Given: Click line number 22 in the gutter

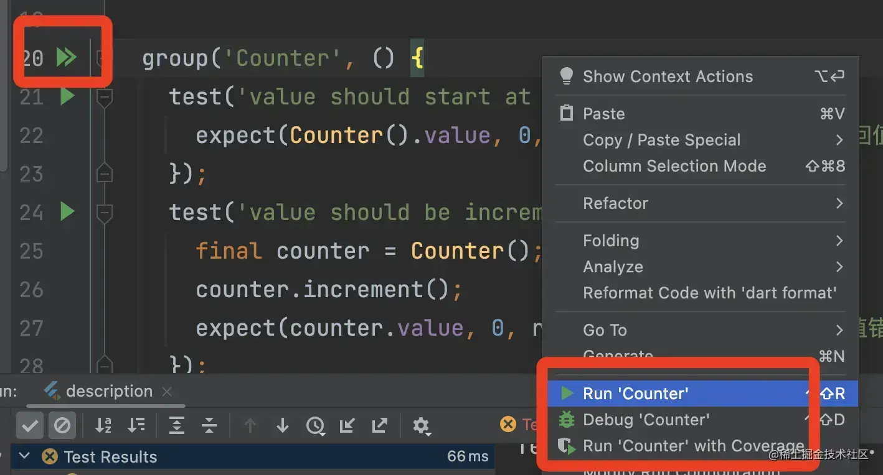Looking at the screenshot, I should pos(31,136).
